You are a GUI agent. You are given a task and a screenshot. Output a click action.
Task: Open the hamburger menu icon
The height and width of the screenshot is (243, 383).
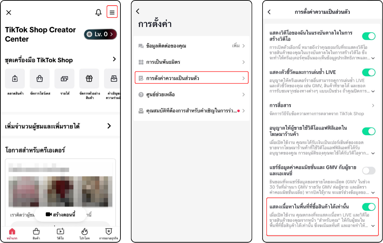112,12
